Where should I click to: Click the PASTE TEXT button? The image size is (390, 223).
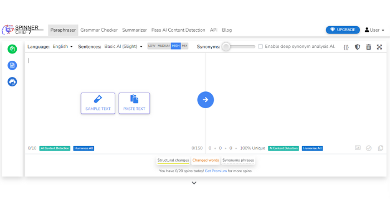(x=134, y=103)
